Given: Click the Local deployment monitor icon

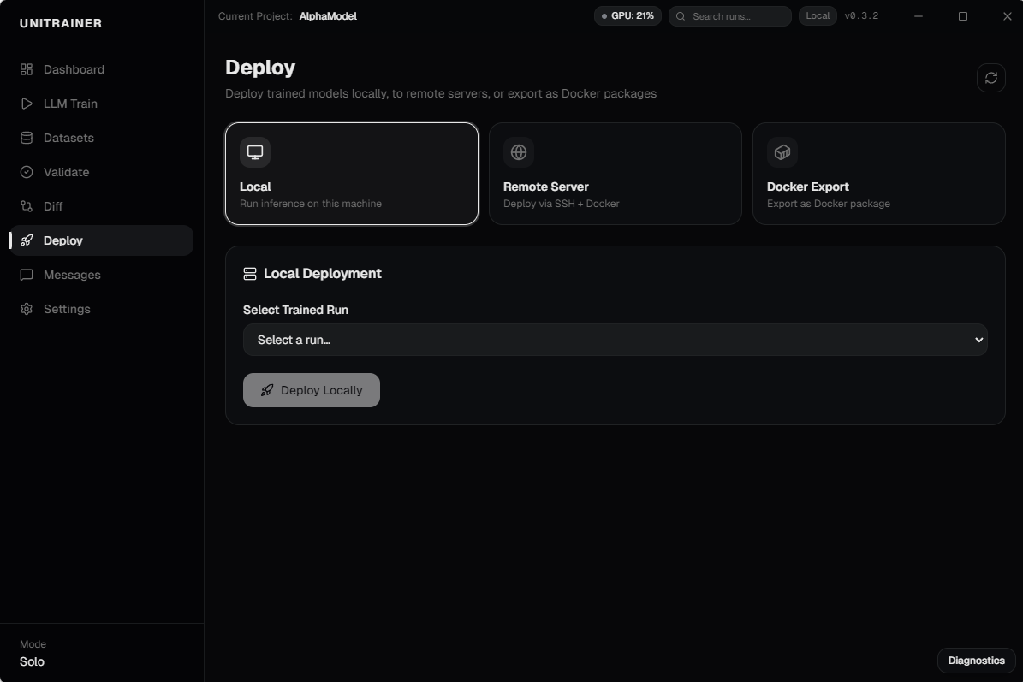Looking at the screenshot, I should coord(254,151).
